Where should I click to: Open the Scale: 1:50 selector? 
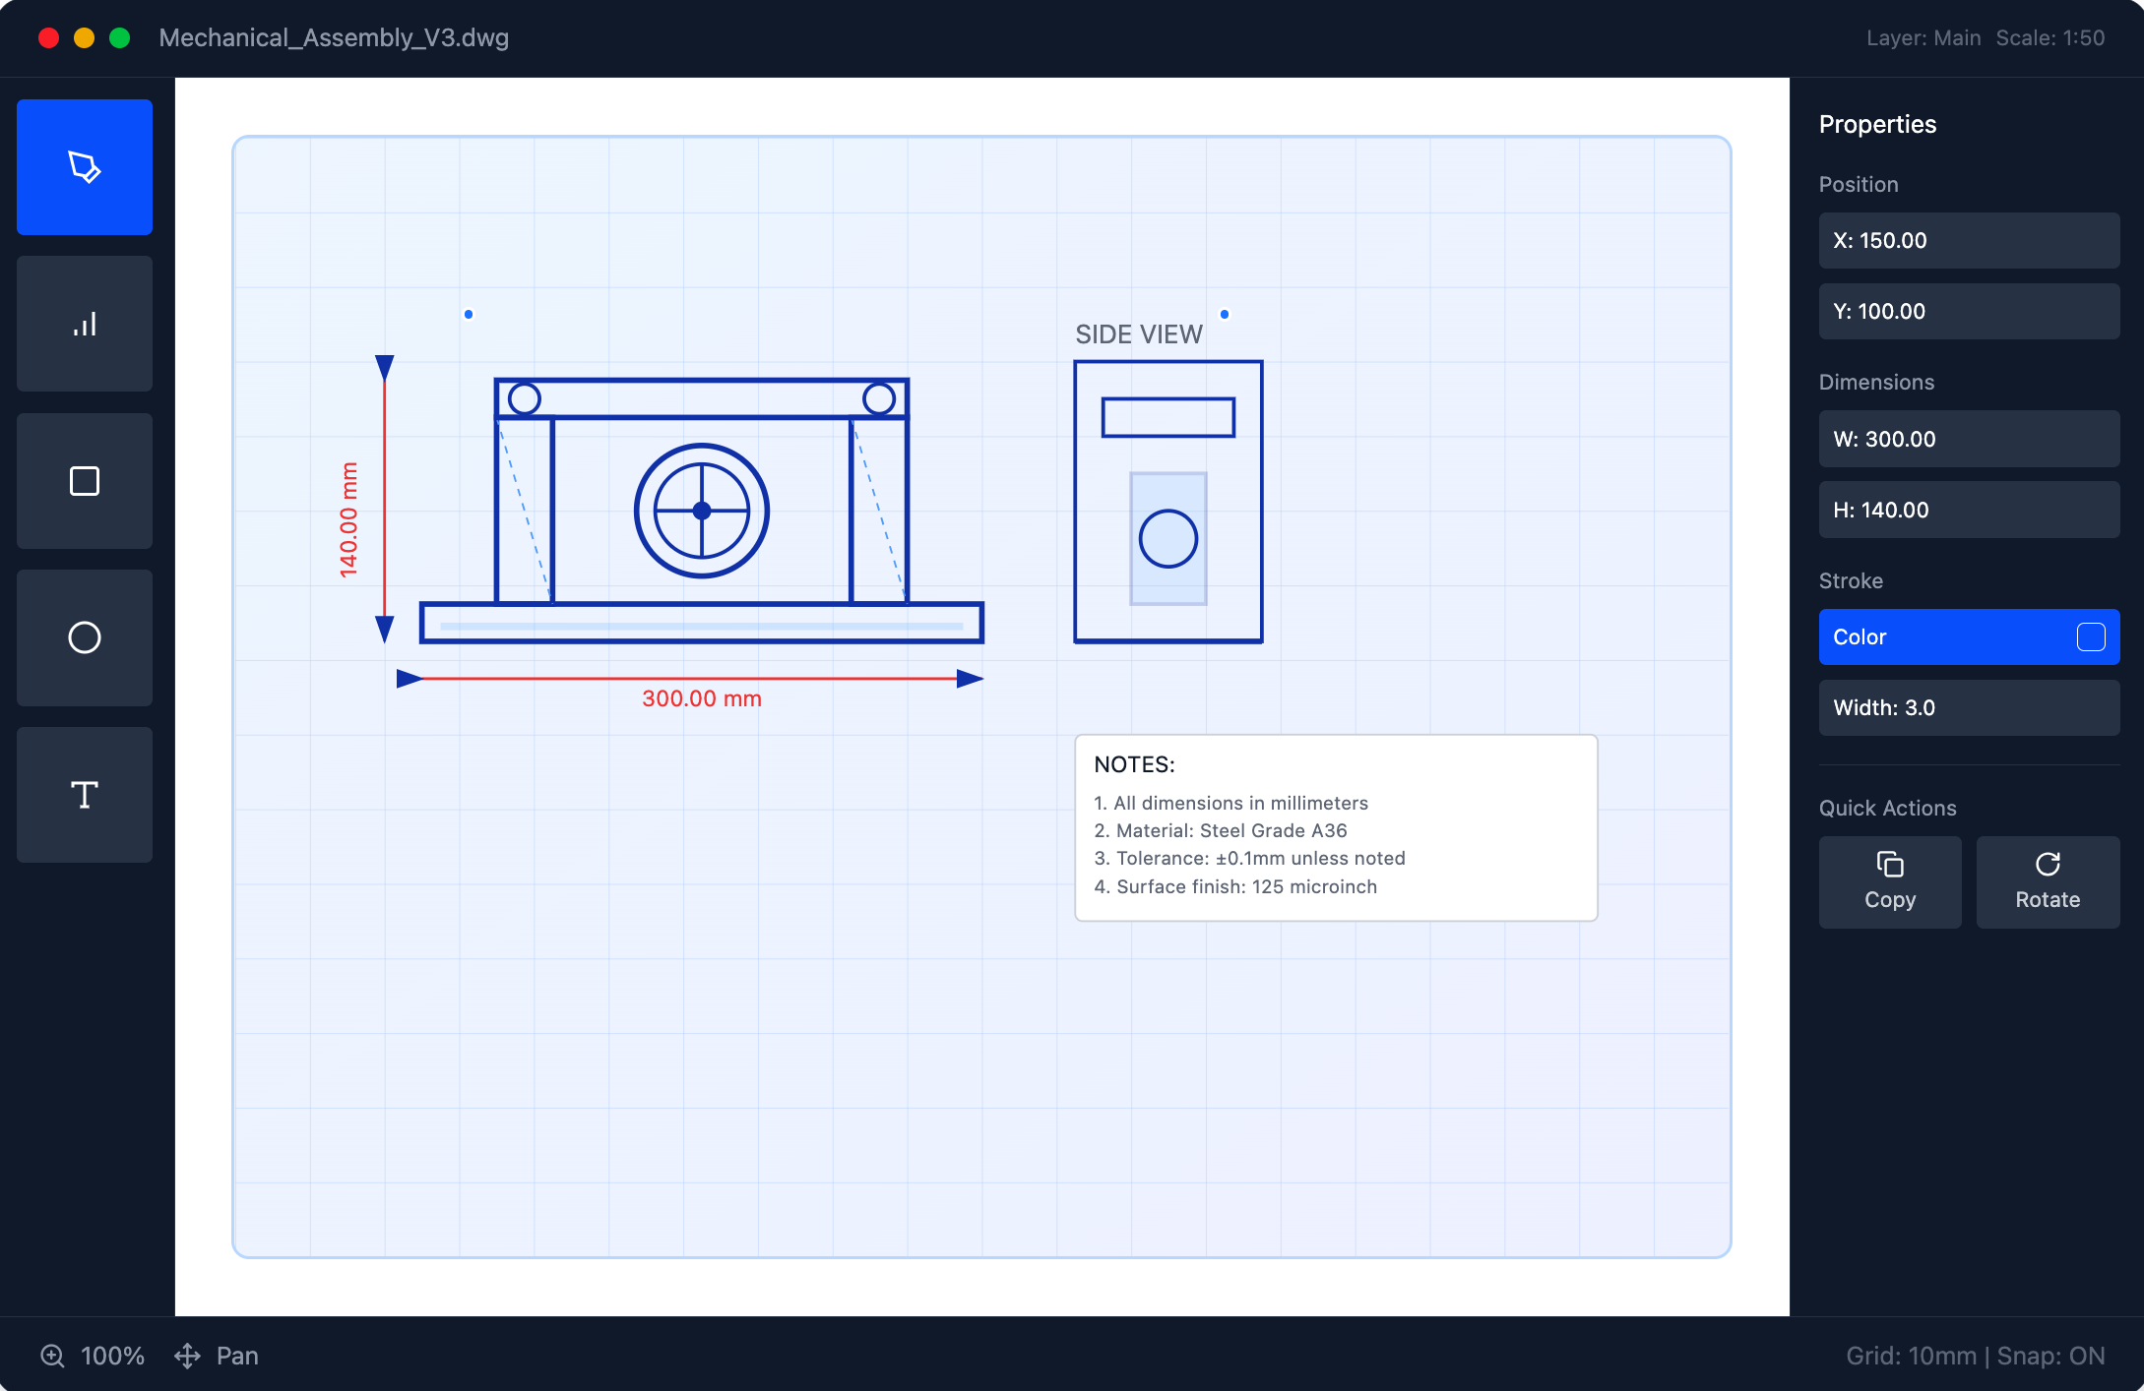pos(2049,38)
